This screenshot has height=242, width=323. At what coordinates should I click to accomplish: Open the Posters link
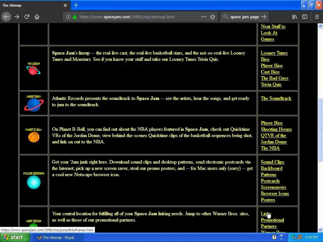(268, 200)
